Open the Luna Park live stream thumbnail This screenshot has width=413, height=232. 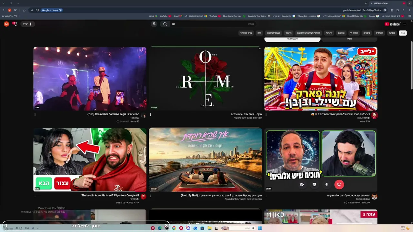pyautogui.click(x=321, y=79)
